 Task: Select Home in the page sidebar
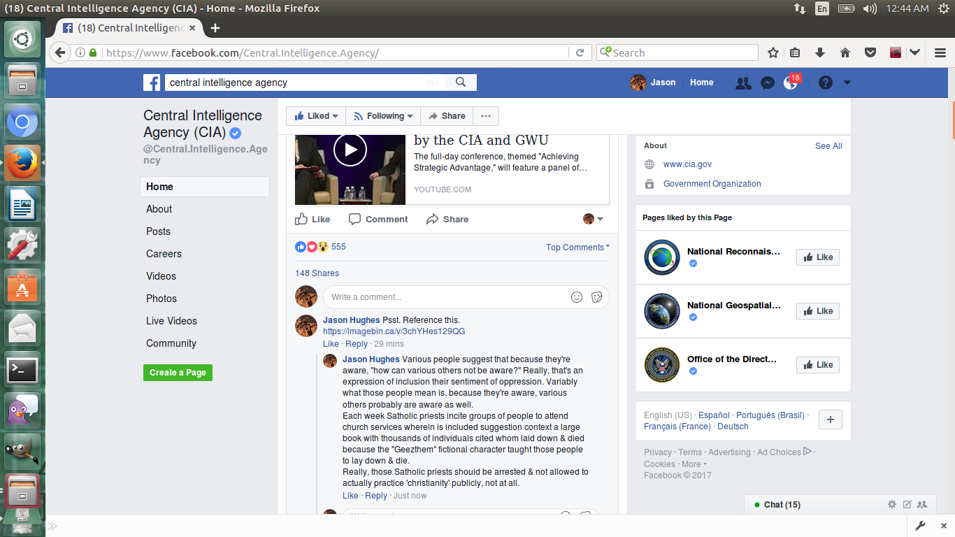tap(205, 187)
